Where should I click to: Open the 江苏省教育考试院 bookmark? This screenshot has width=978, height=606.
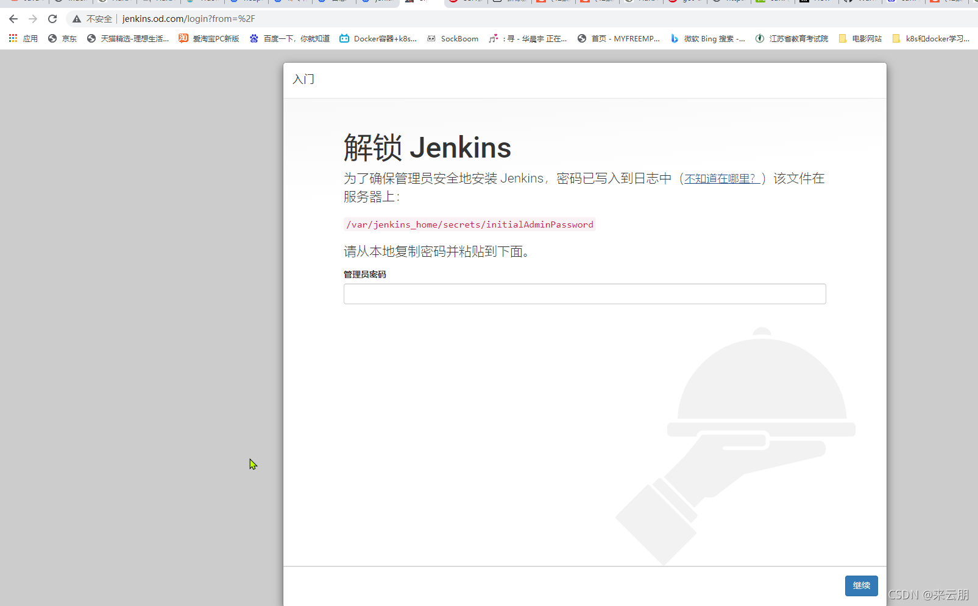pyautogui.click(x=792, y=38)
